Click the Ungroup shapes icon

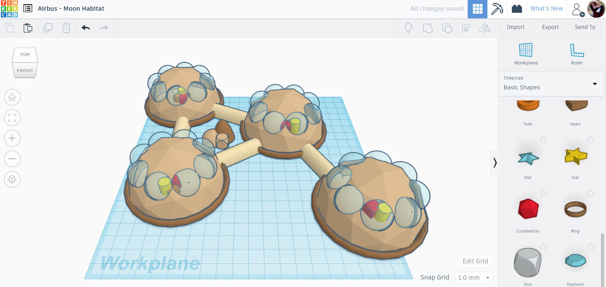click(x=447, y=28)
